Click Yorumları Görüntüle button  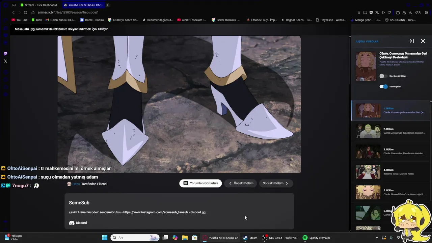[200, 183]
